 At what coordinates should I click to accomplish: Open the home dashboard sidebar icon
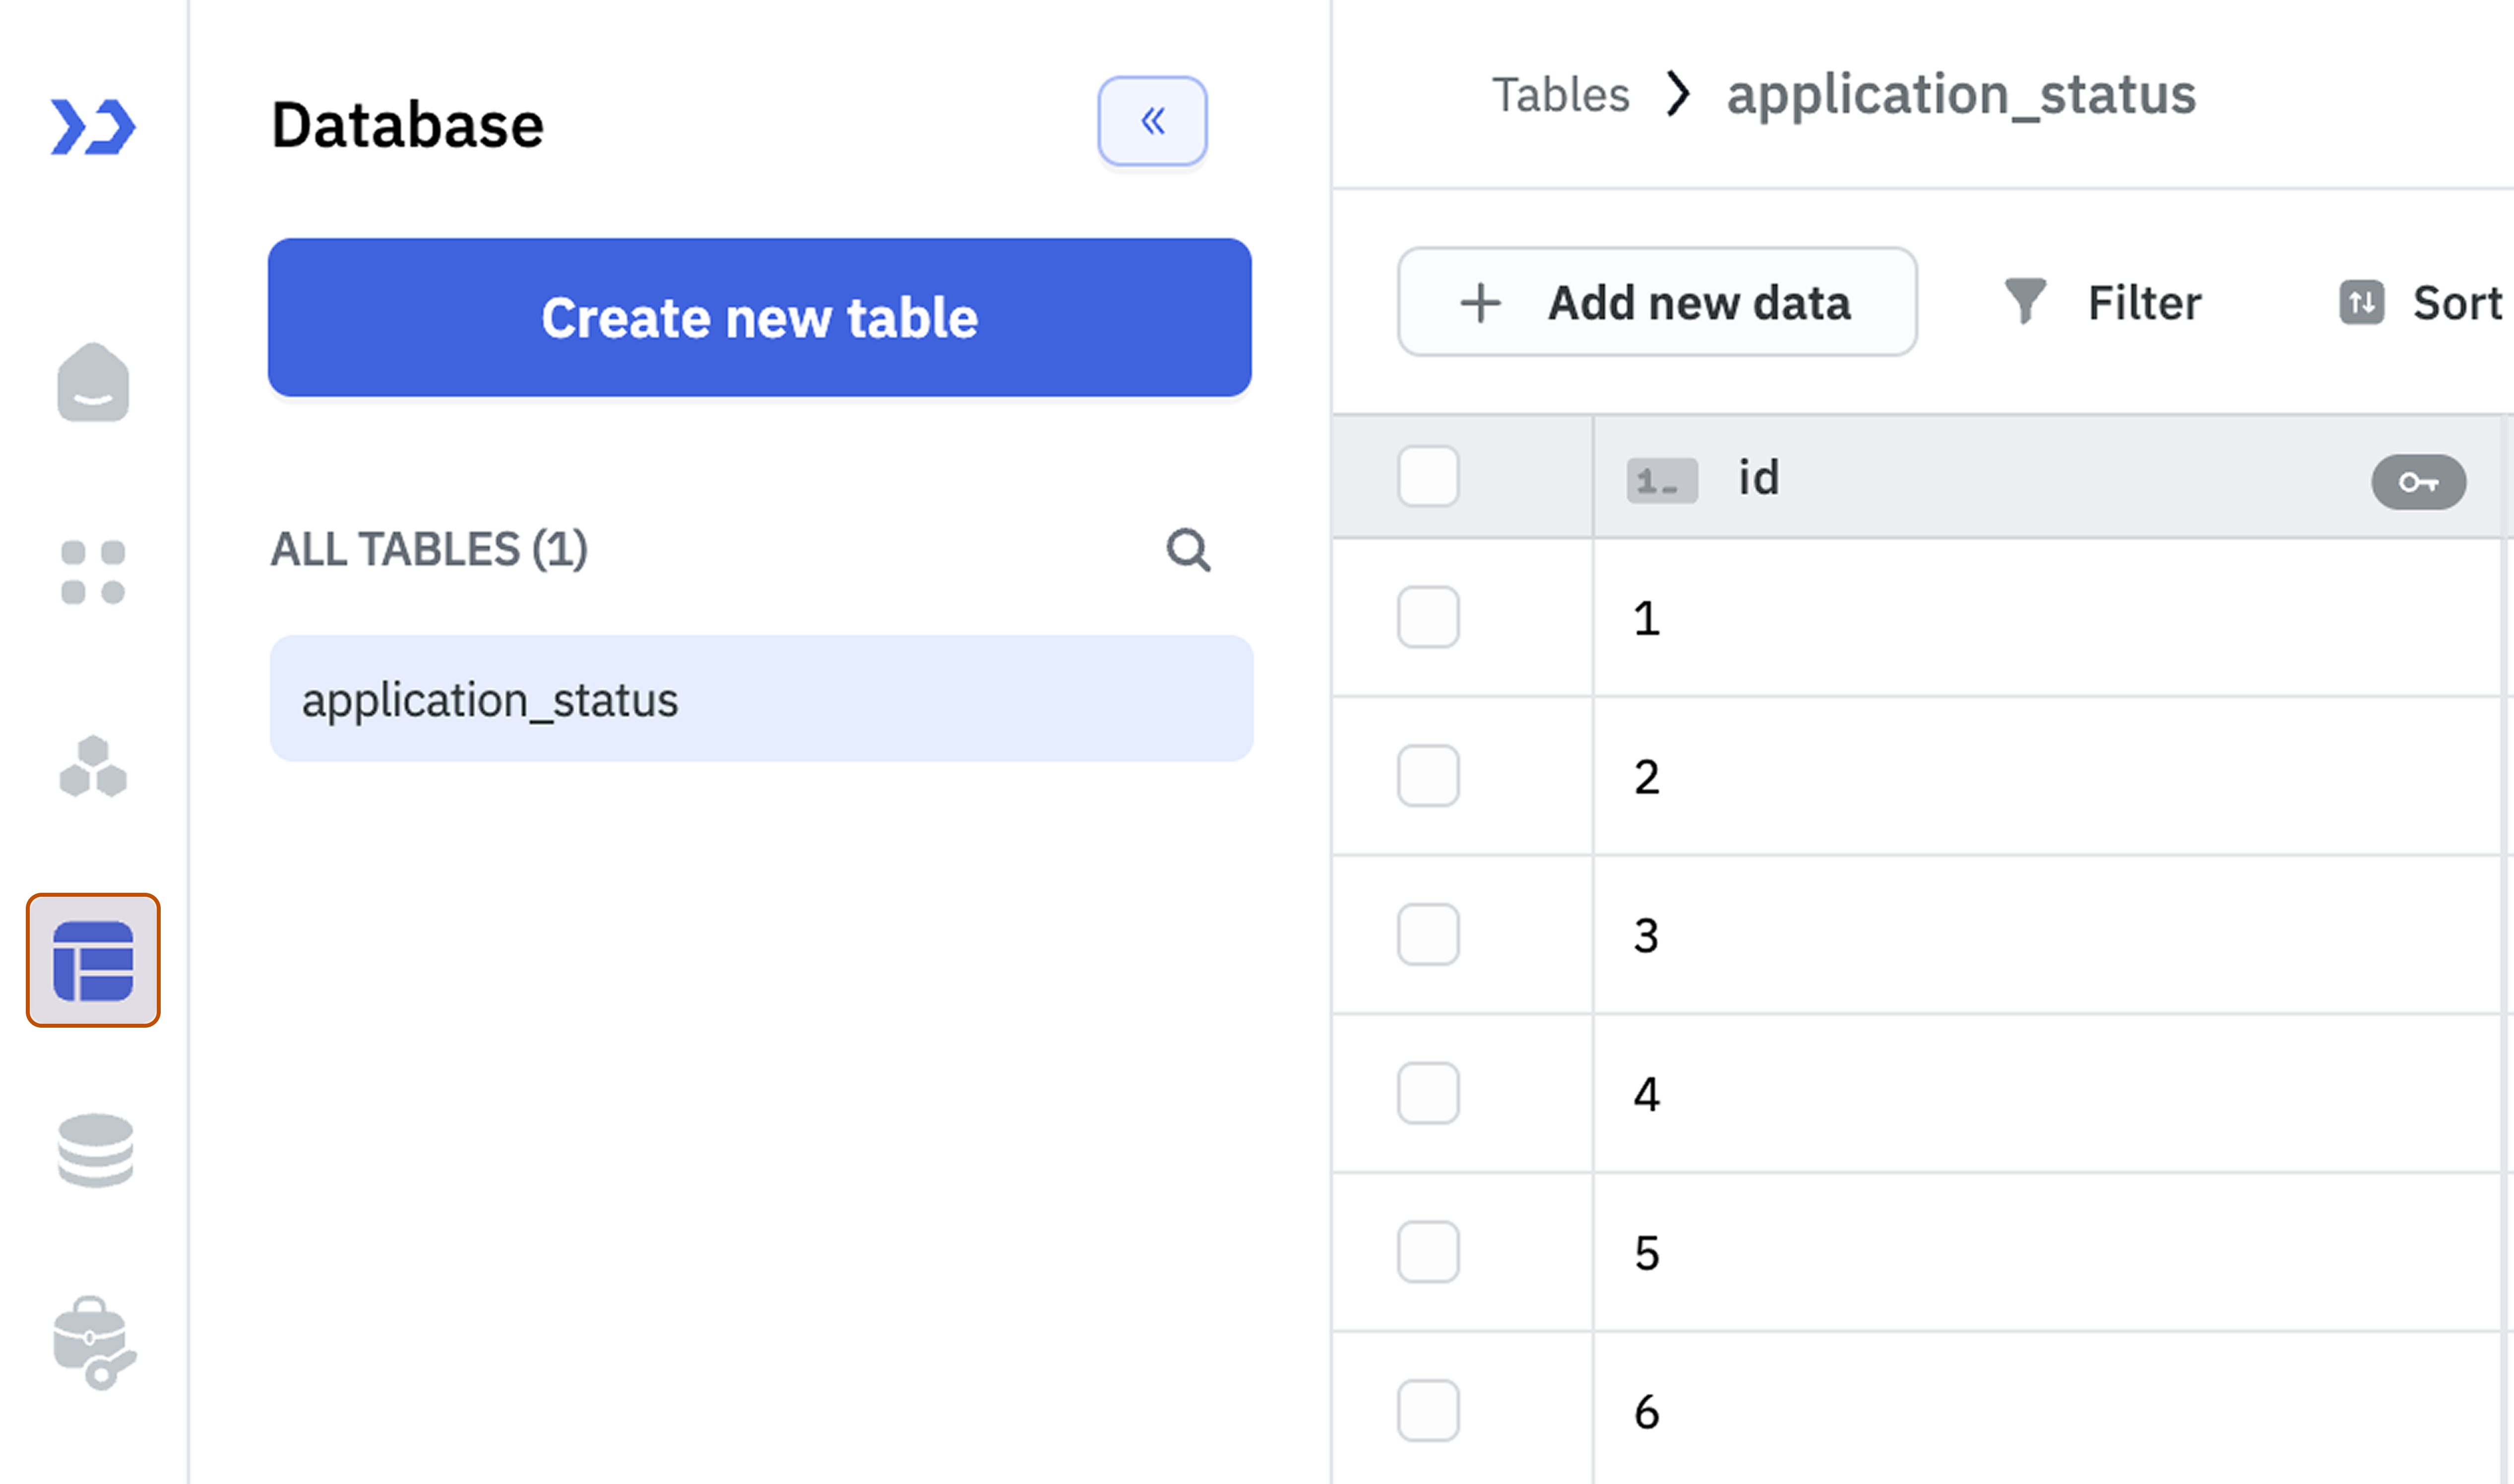[x=93, y=383]
